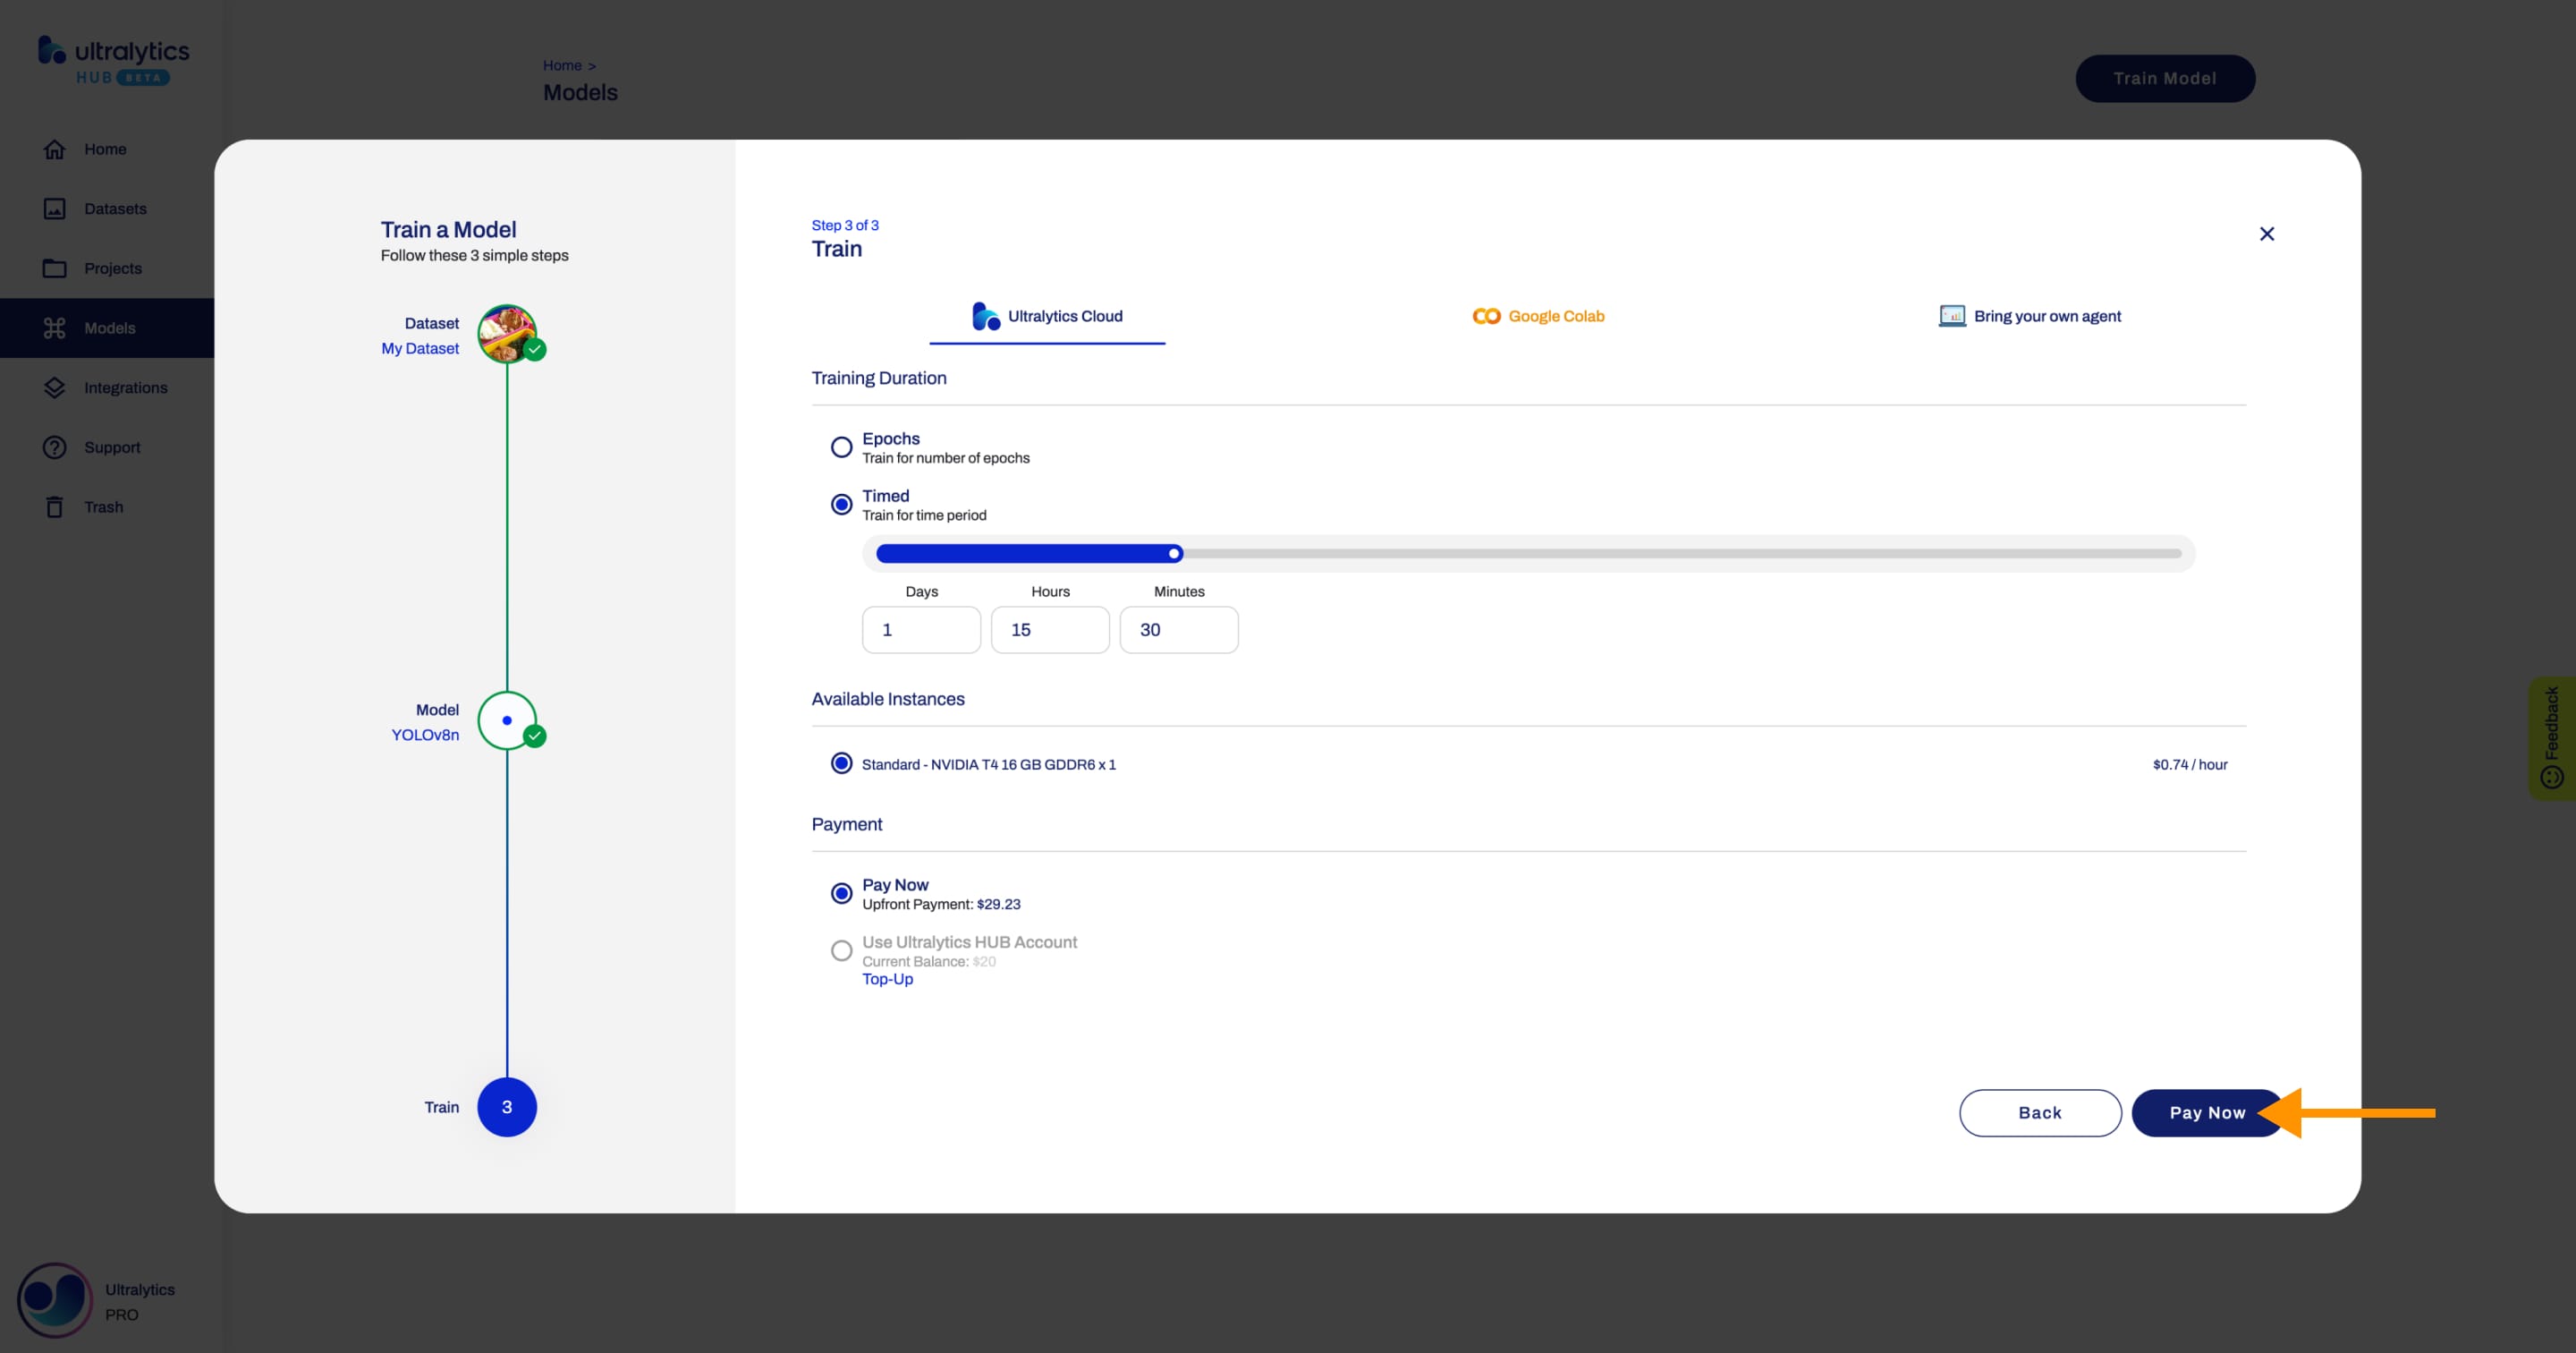Drag the training duration slider
This screenshot has width=2576, height=1353.
click(1172, 552)
